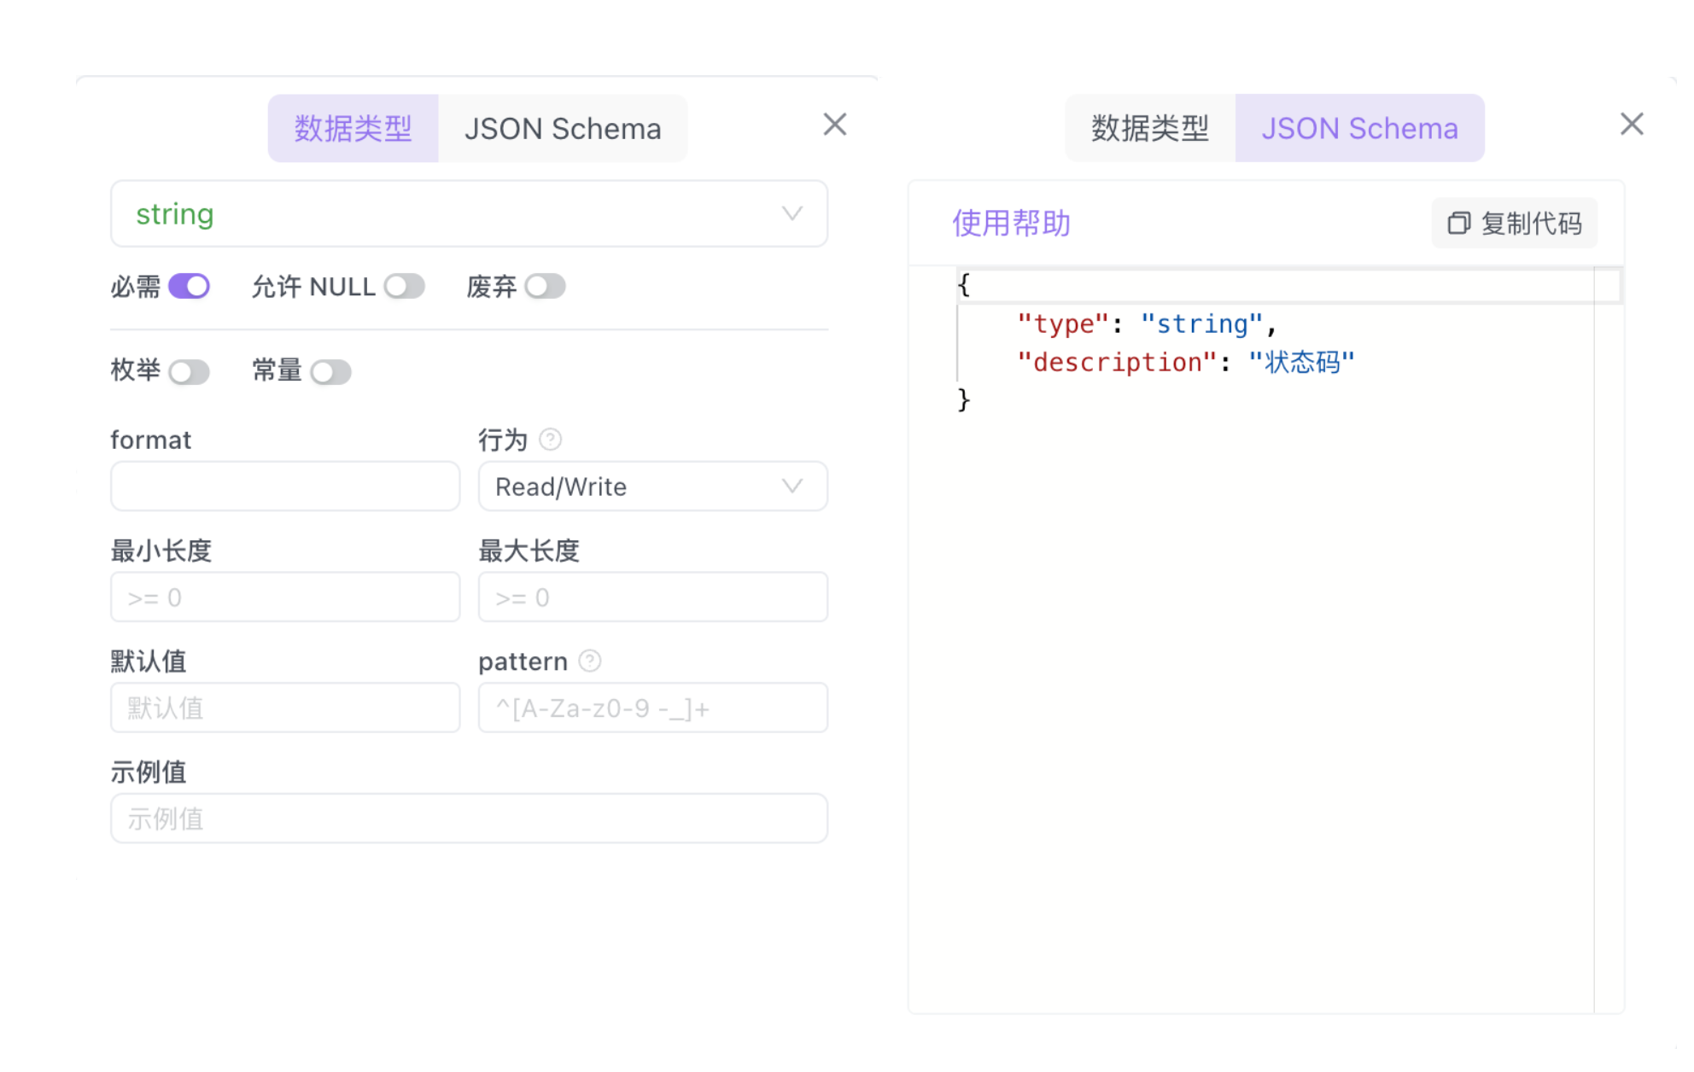
Task: Disable the 必需 required toggle
Action: pos(189,286)
